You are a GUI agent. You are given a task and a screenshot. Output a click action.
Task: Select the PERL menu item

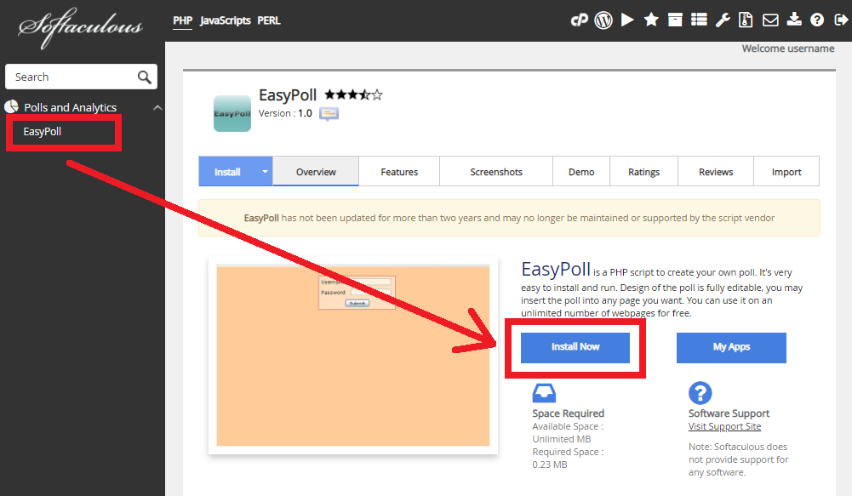[x=269, y=20]
